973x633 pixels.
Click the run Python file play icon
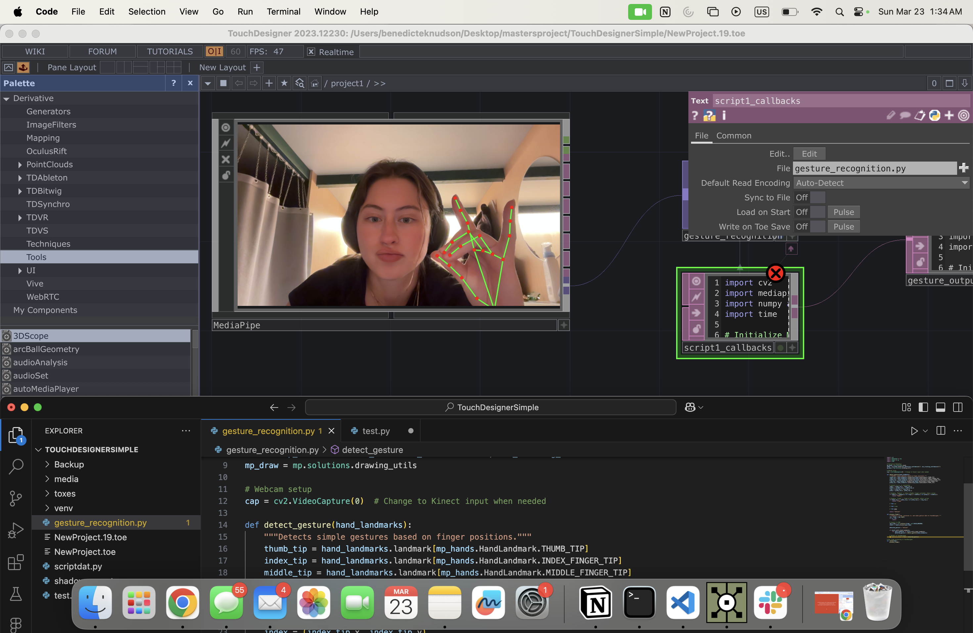click(x=914, y=431)
